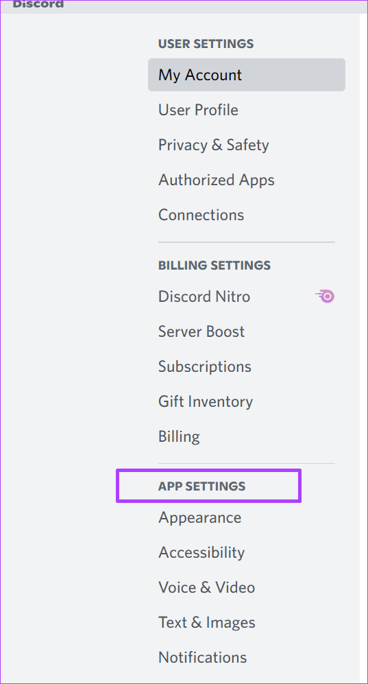The width and height of the screenshot is (368, 684).
Task: Open Voice & Video settings
Action: pyautogui.click(x=247, y=587)
